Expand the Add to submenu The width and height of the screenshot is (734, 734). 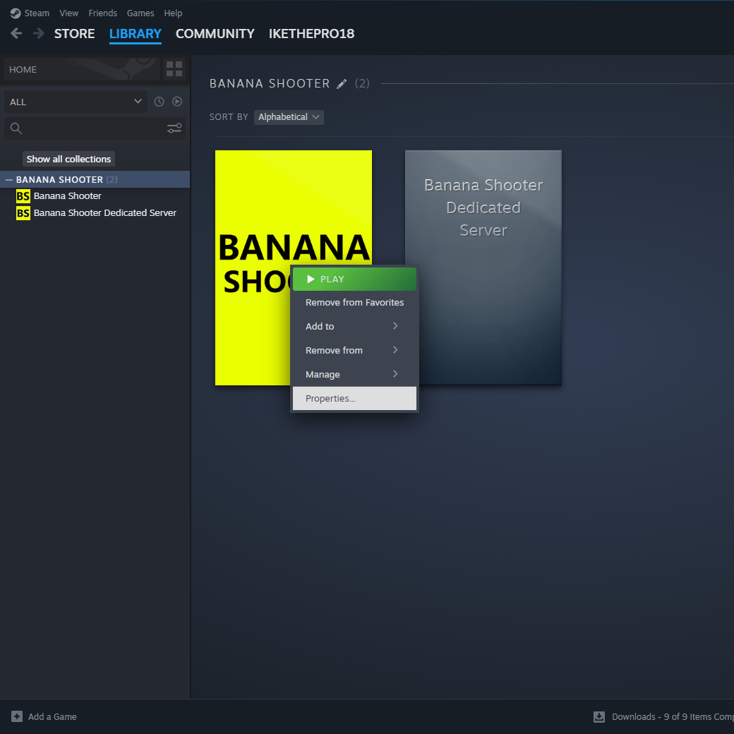354,326
